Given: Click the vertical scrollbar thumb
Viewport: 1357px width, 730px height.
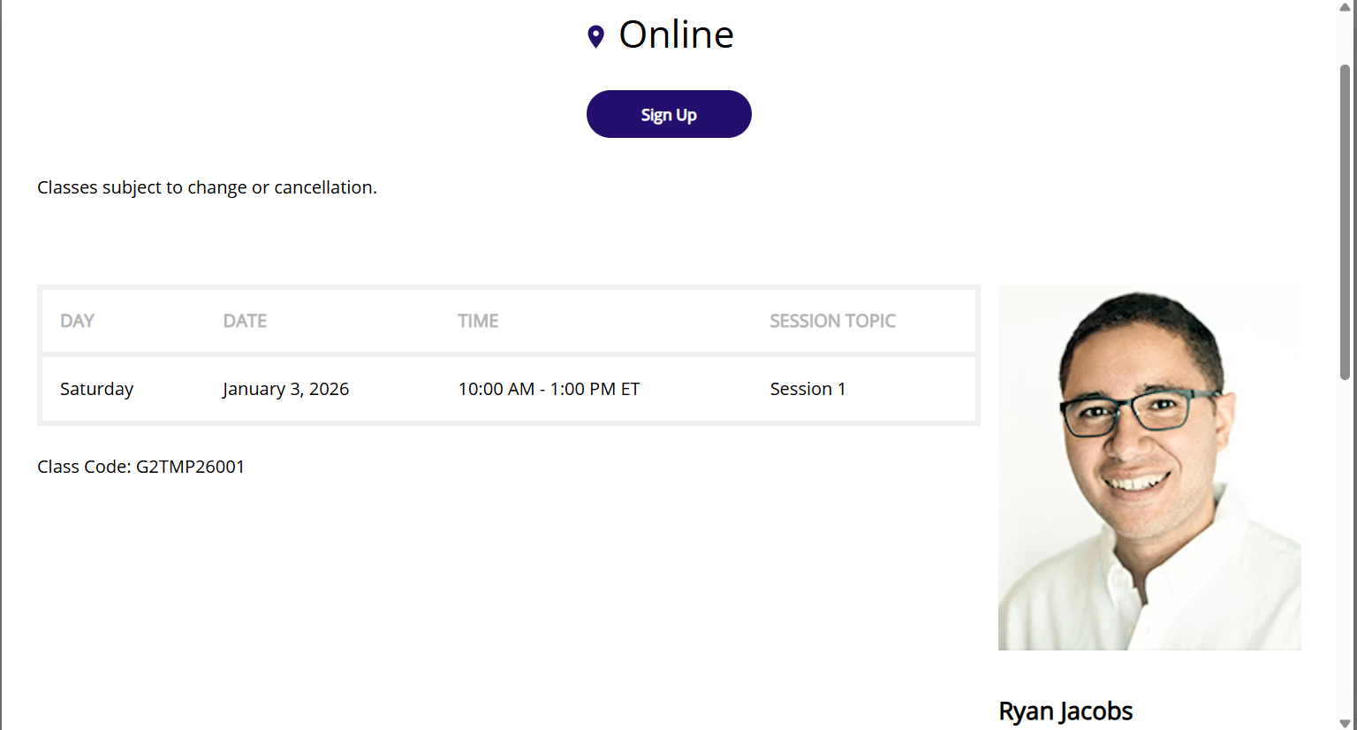Looking at the screenshot, I should 1345,222.
